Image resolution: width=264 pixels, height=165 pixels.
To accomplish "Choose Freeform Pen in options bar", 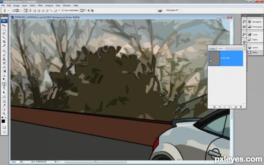I will [x=30, y=11].
